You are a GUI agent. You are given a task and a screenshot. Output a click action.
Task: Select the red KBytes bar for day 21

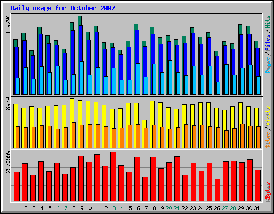click(x=177, y=179)
